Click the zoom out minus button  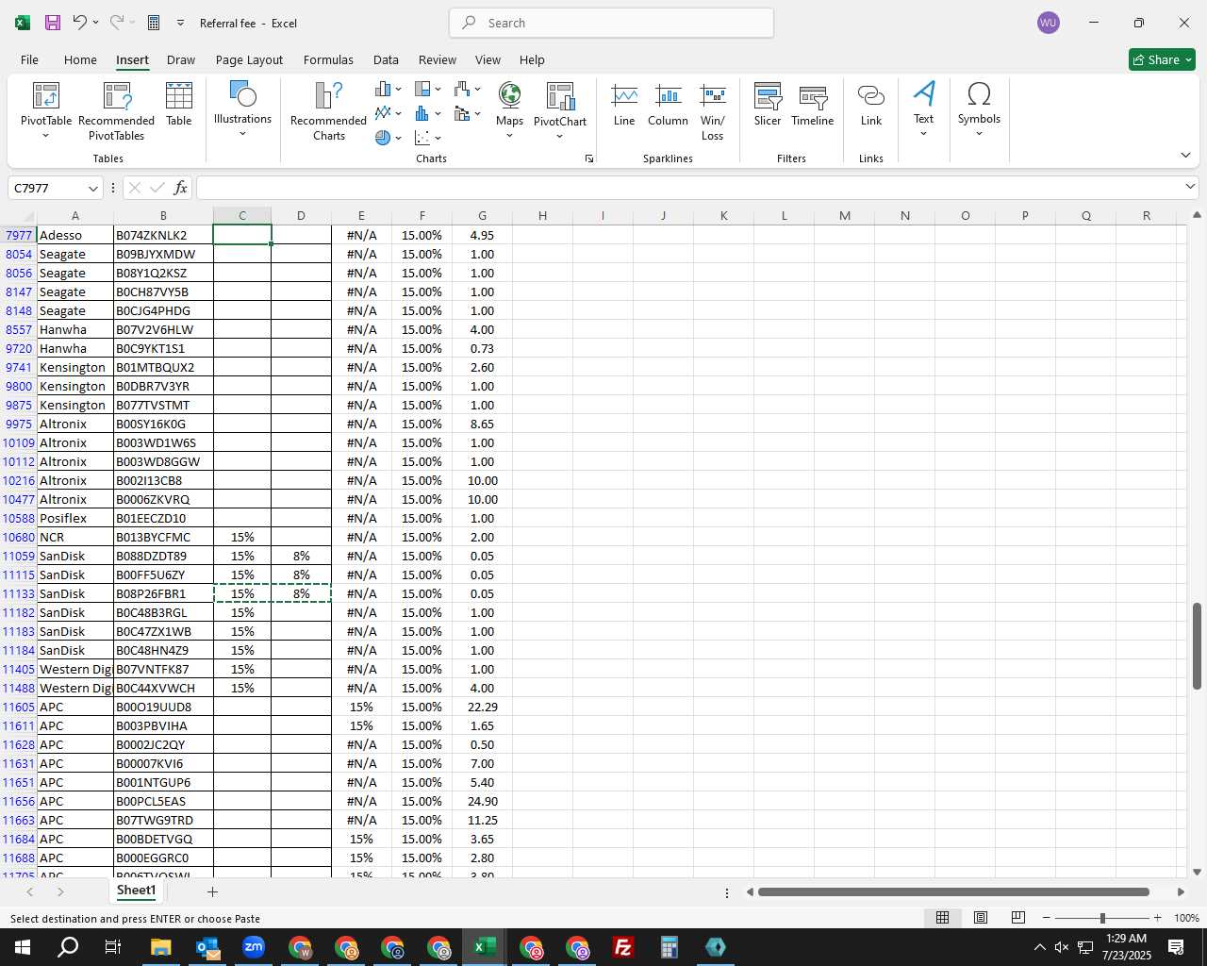pyautogui.click(x=1047, y=918)
